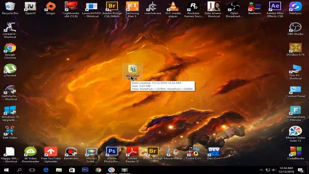This screenshot has width=309, height=174.
Task: Open the Store taskbar icon
Action: [x=72, y=170]
